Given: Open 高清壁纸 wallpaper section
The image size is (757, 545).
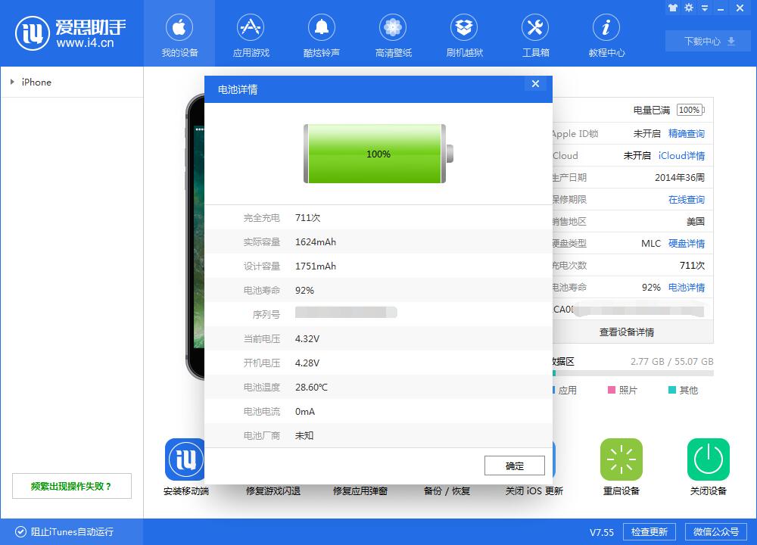Looking at the screenshot, I should pos(393,34).
